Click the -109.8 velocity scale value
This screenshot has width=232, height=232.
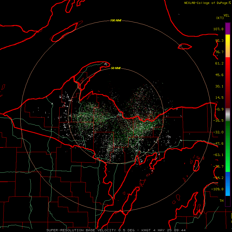[217, 189]
